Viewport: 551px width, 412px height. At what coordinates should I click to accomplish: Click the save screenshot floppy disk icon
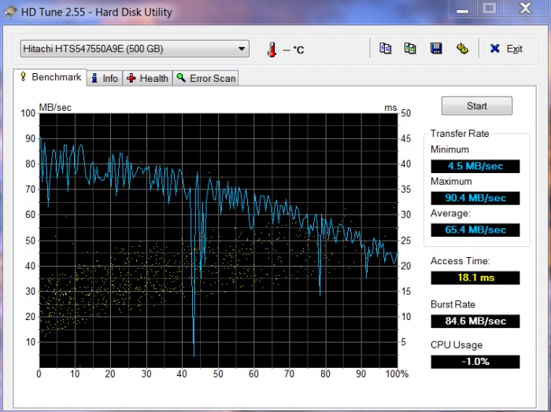(435, 49)
